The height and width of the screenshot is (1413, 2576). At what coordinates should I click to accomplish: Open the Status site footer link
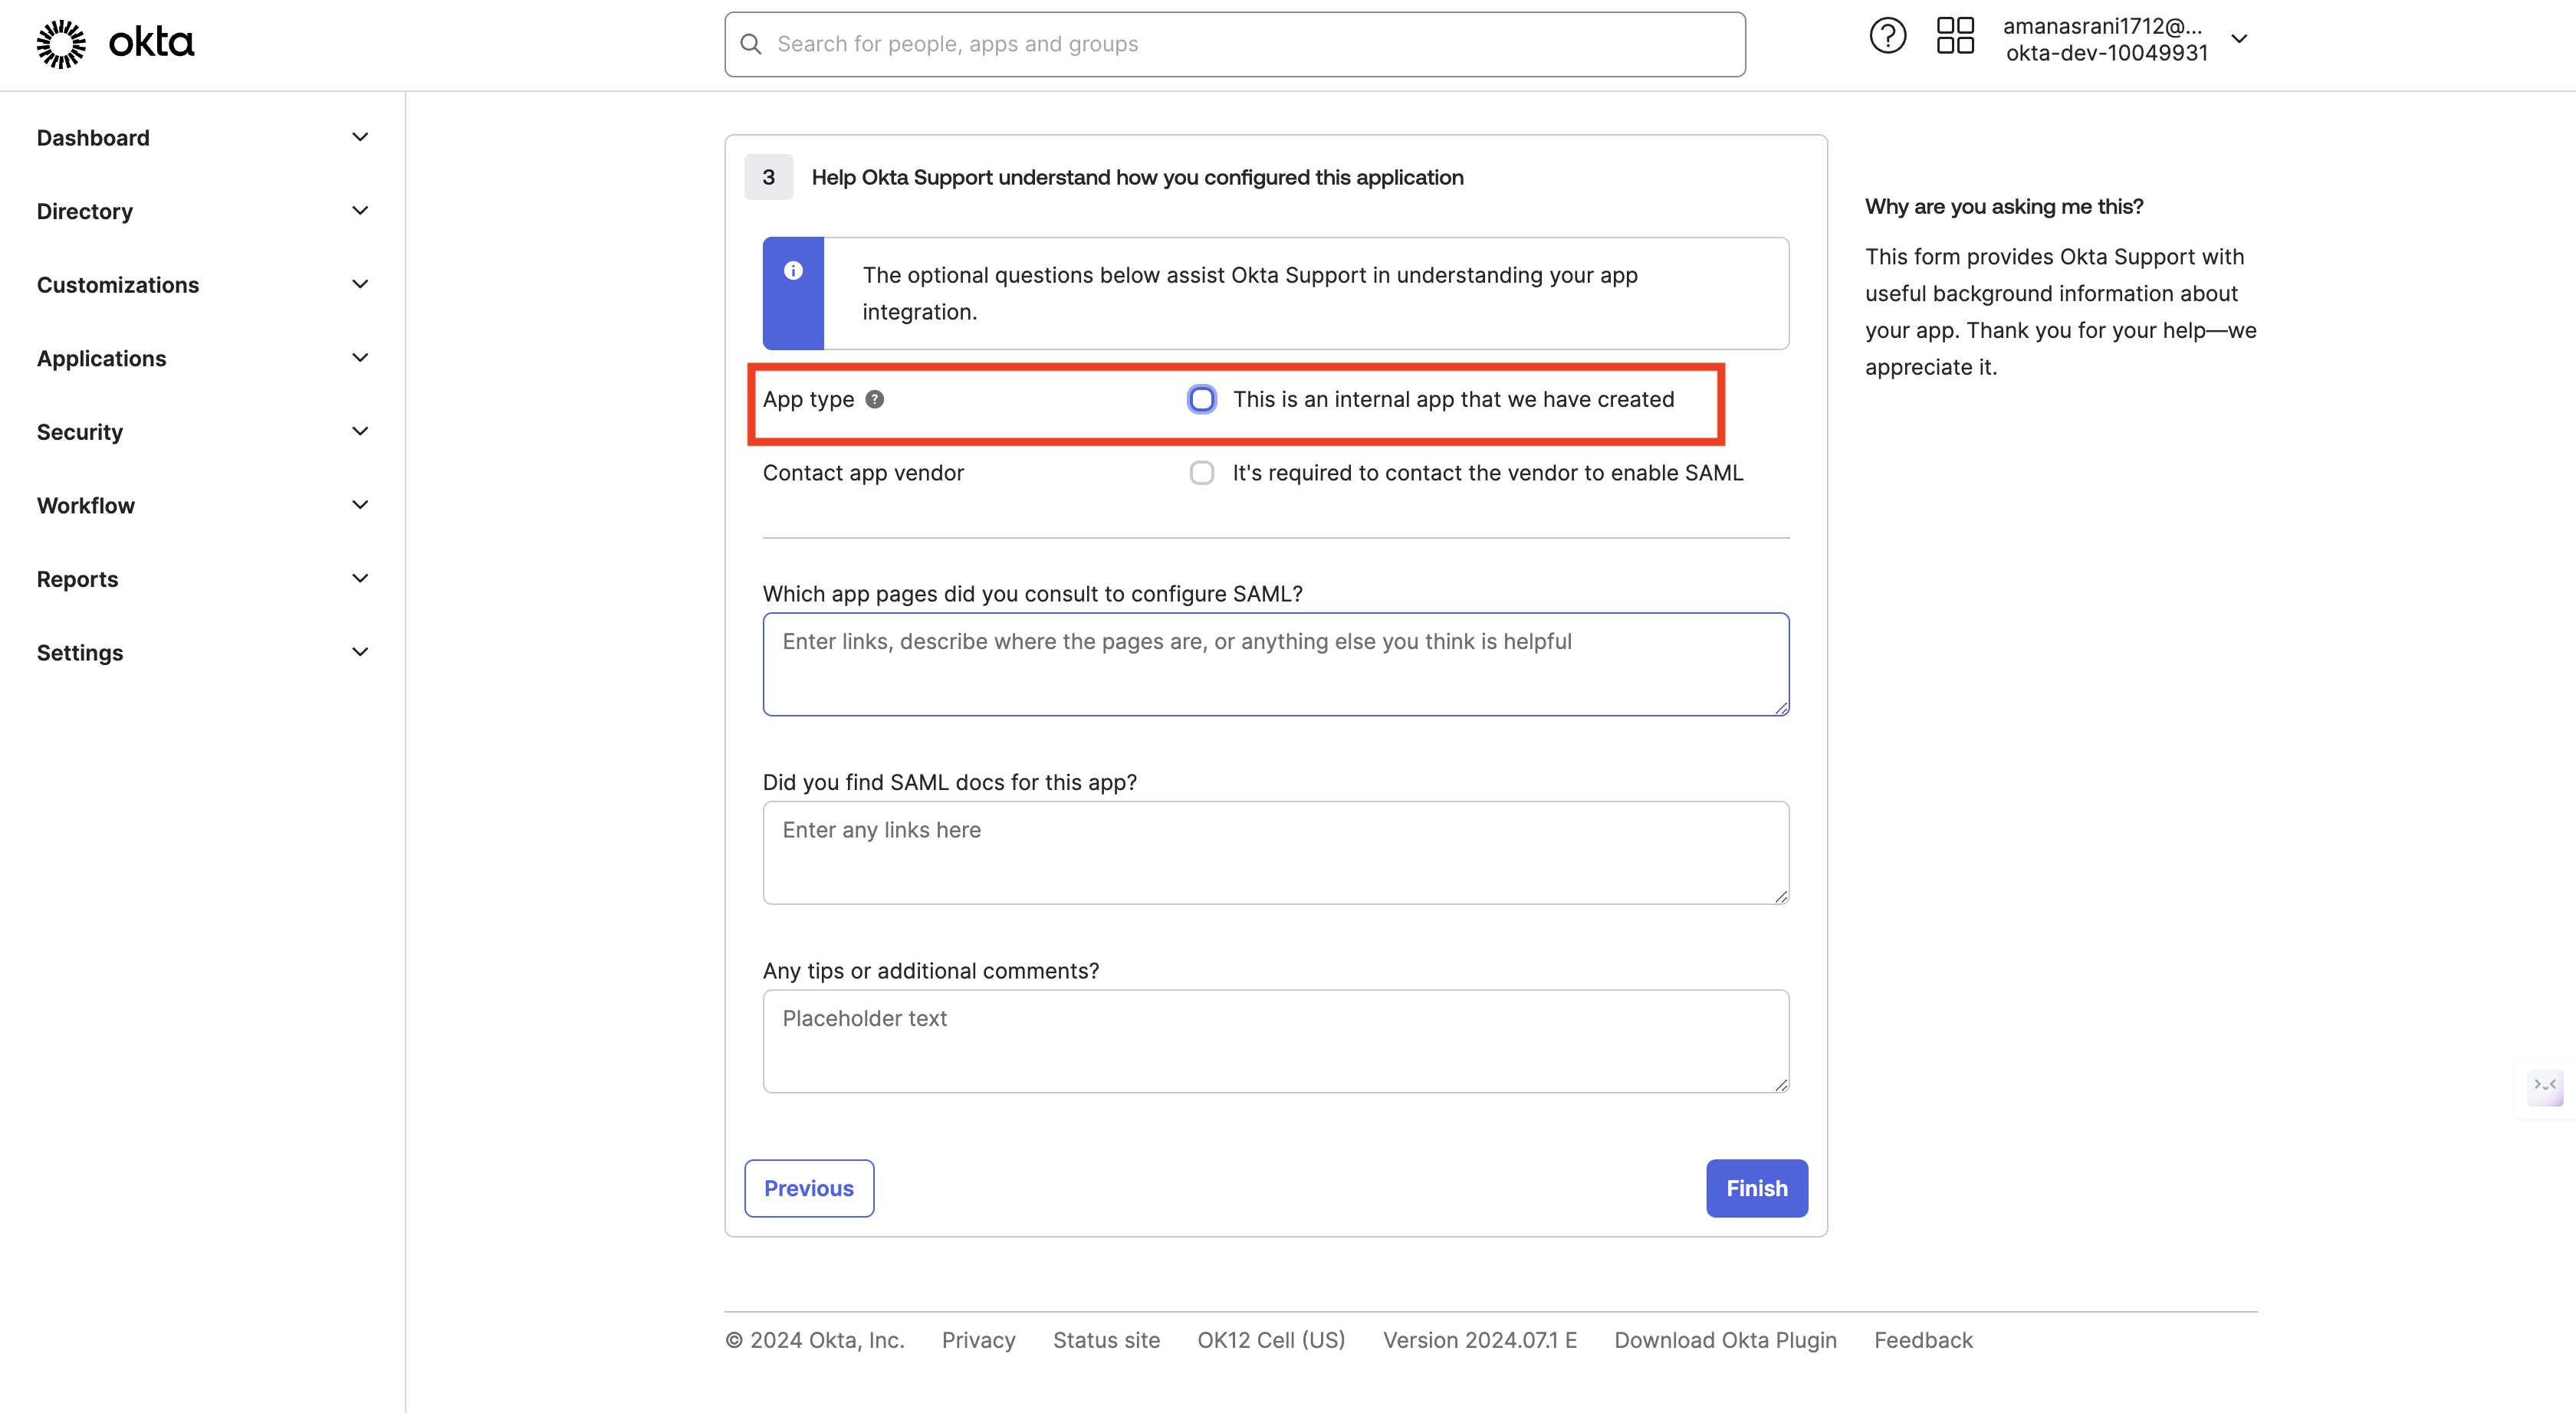(1106, 1340)
